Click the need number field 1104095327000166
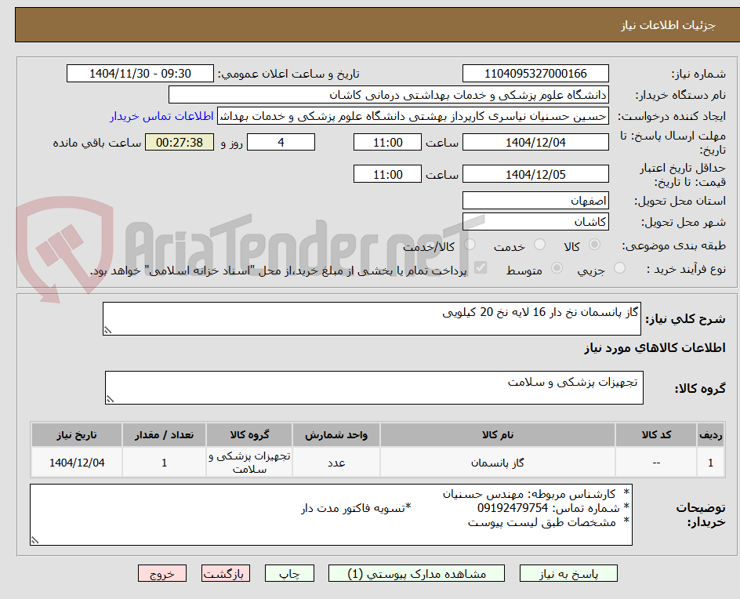The width and height of the screenshot is (740, 599). point(535,74)
